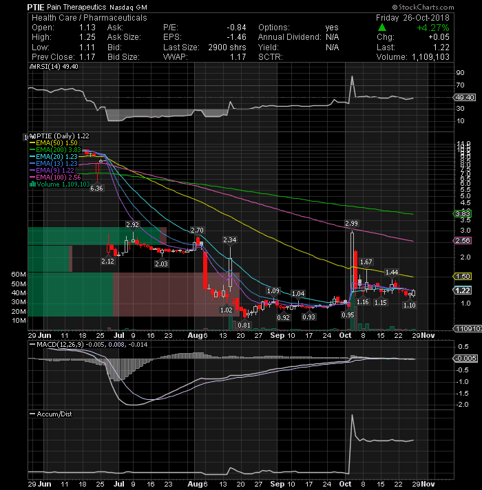The height and width of the screenshot is (490, 482).
Task: Click the 1.09 price callout
Action: (x=273, y=291)
